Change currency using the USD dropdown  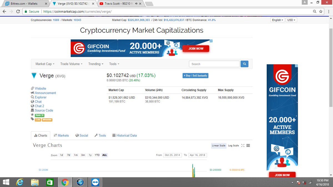(291, 20)
